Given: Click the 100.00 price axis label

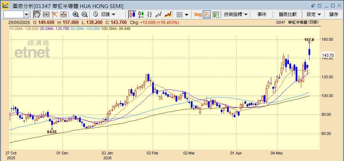Looking at the screenshot, I should 328,96.
